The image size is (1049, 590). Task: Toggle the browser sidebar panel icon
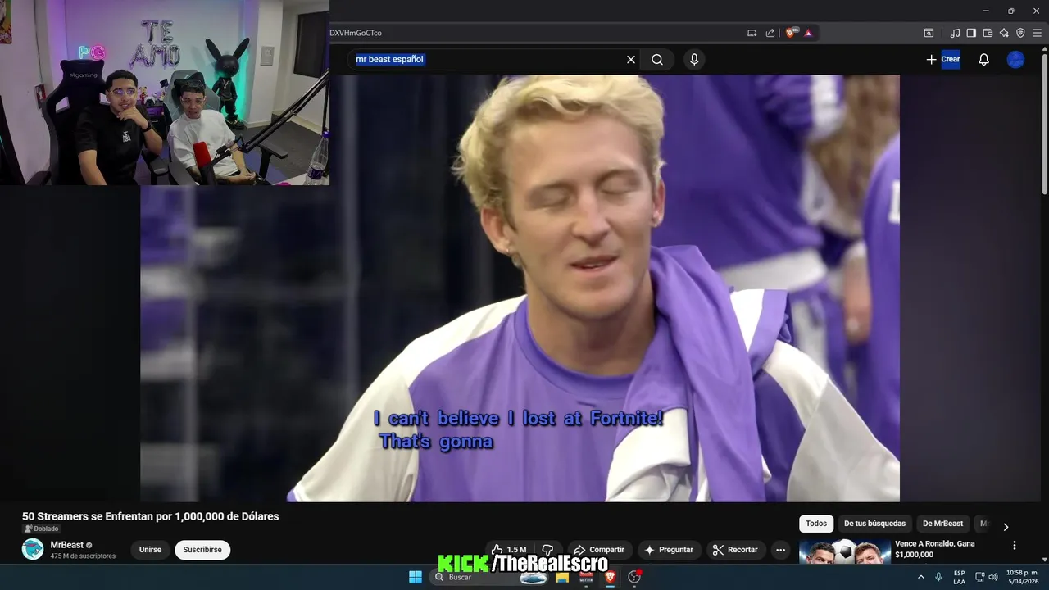(x=971, y=33)
